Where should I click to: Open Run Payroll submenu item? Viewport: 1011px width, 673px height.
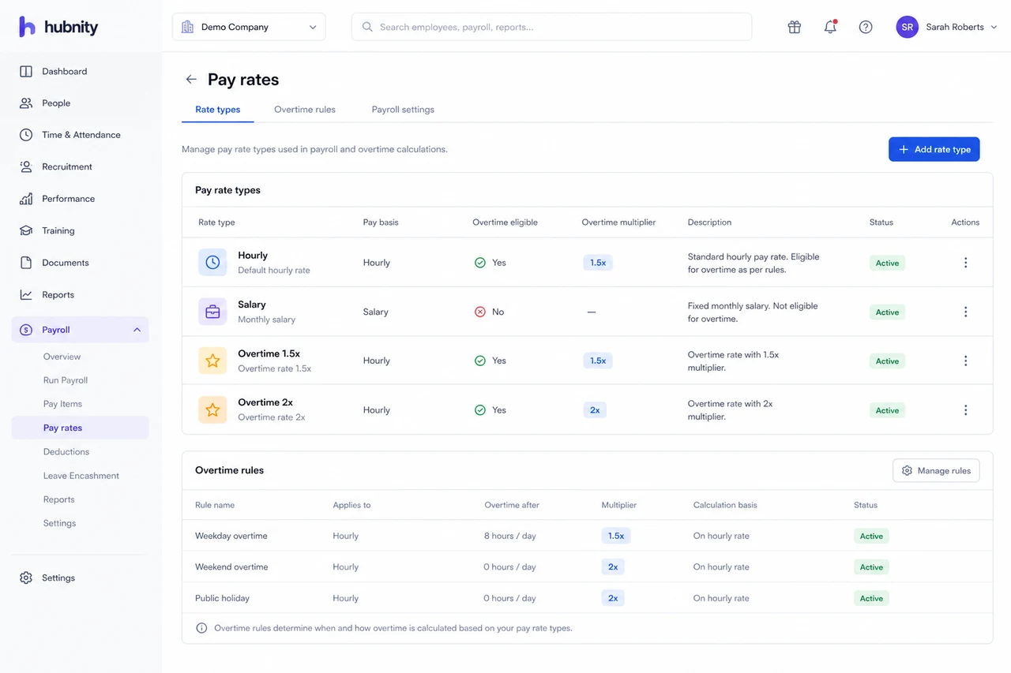click(66, 380)
